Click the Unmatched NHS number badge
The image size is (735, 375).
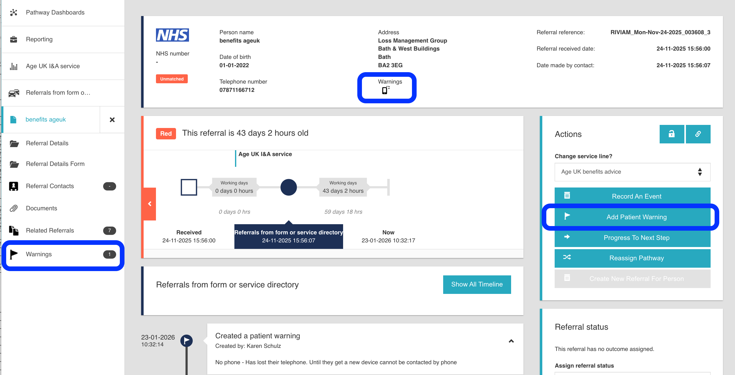point(172,79)
